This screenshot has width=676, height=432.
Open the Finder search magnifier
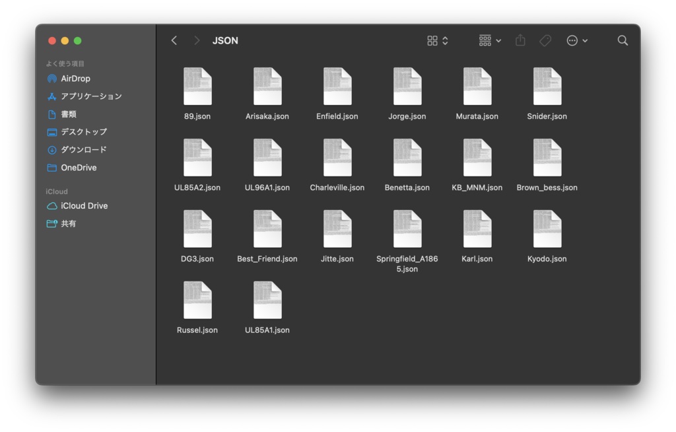click(623, 40)
